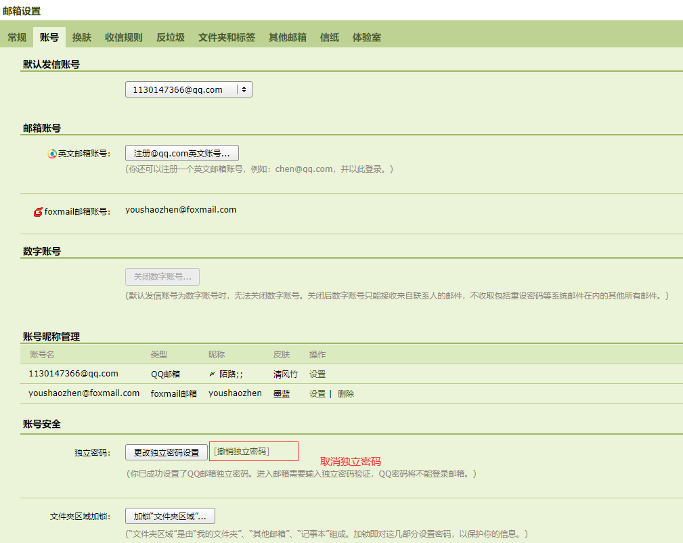683x543 pixels.
Task: Open the 体验室 tab
Action: [x=367, y=37]
